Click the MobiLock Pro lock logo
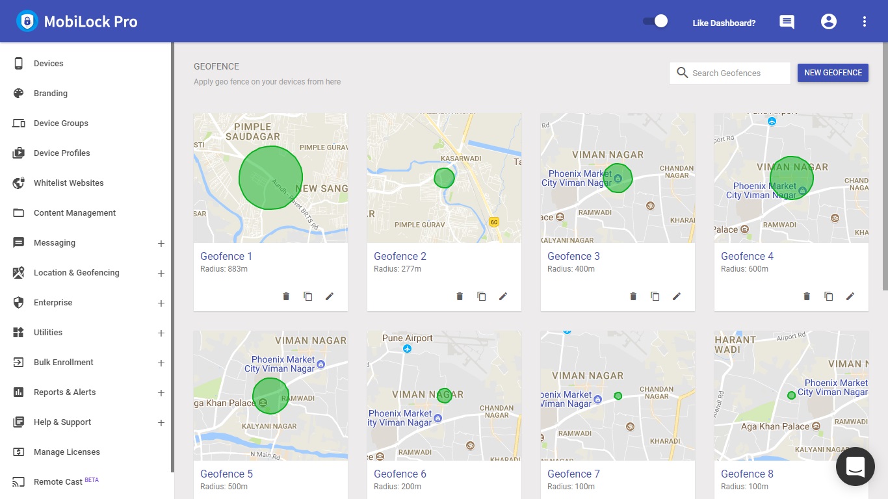This screenshot has height=499, width=888. click(27, 21)
